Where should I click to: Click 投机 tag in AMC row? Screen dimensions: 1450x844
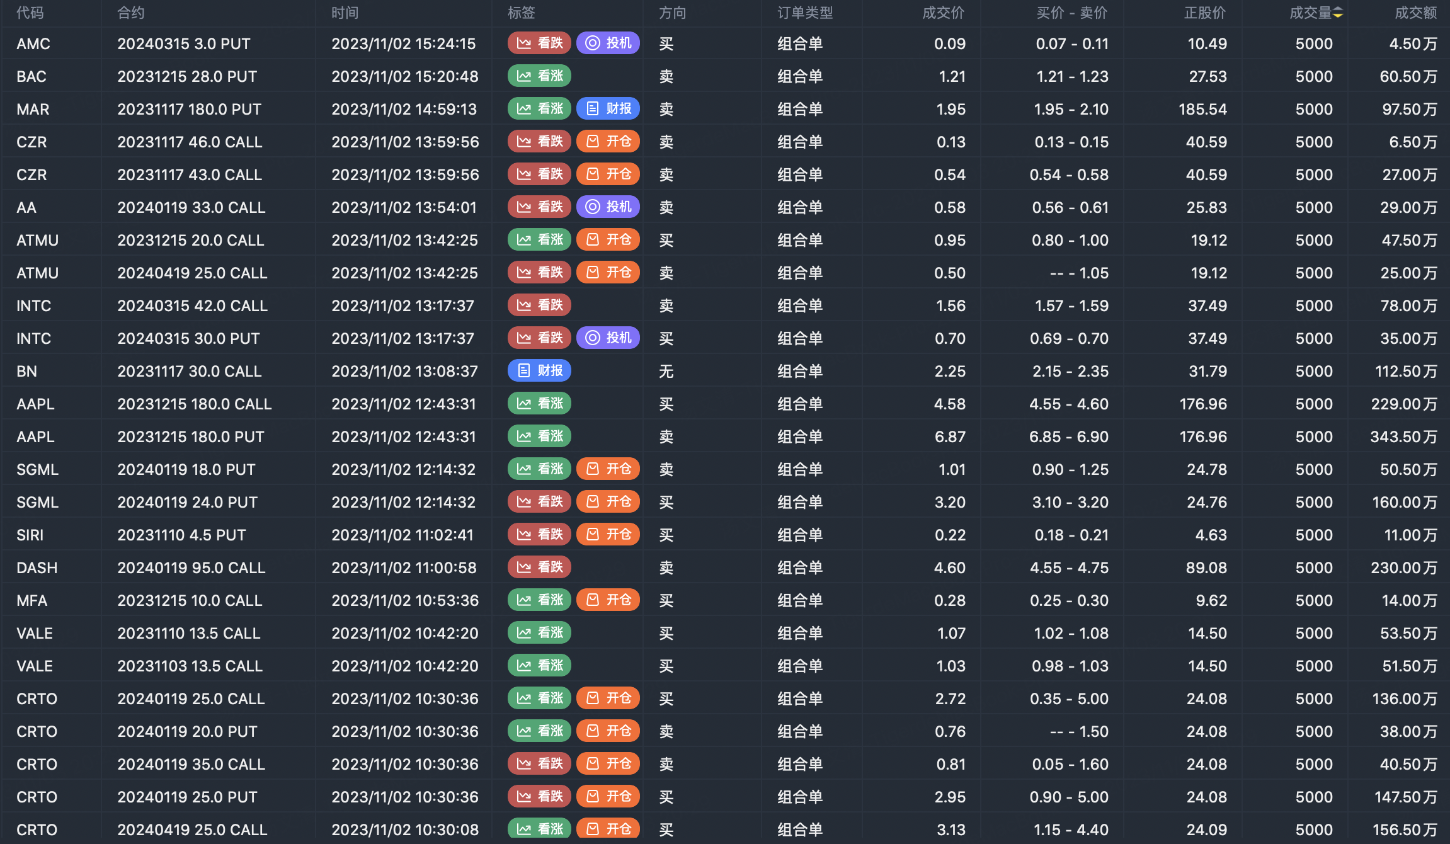pos(608,43)
